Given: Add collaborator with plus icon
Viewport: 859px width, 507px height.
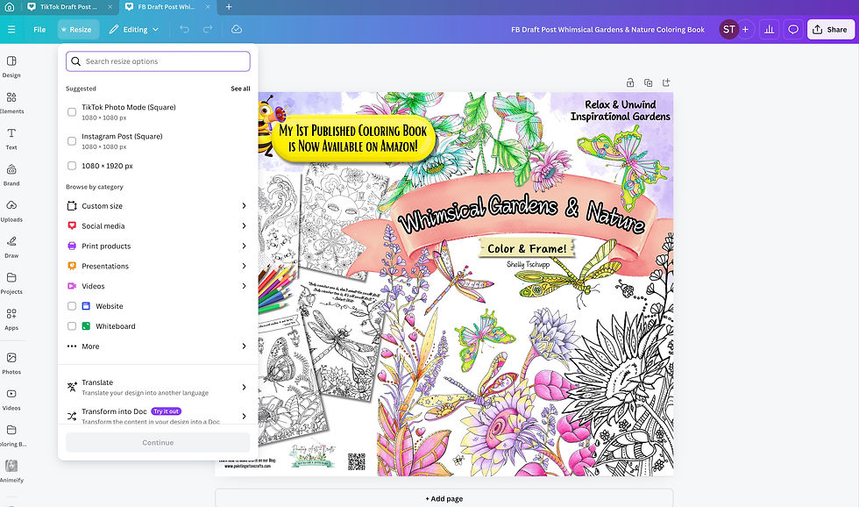Looking at the screenshot, I should [745, 30].
